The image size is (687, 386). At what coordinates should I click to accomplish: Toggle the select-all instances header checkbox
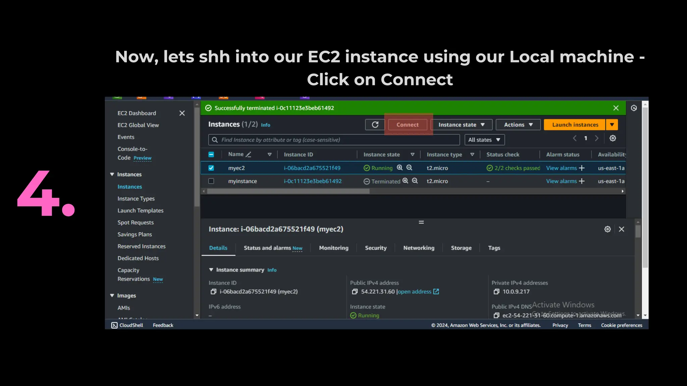point(211,154)
